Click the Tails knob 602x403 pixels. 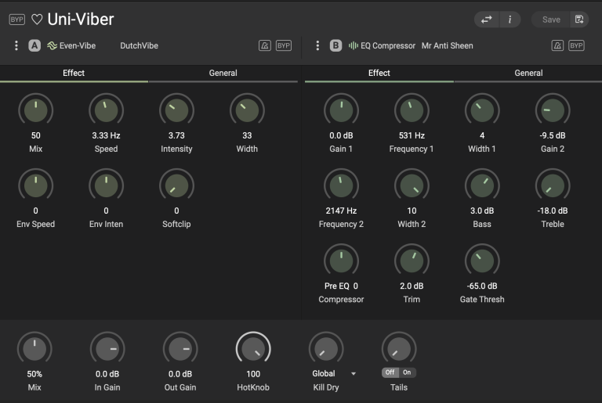tap(399, 349)
